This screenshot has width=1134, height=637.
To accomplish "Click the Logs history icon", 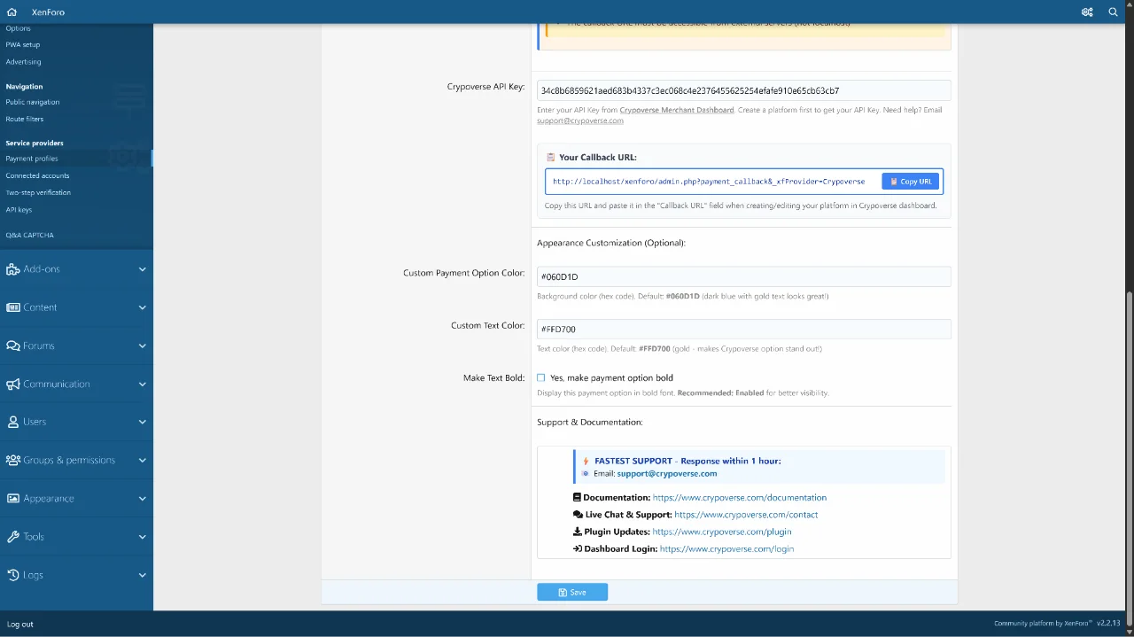I will (13, 575).
